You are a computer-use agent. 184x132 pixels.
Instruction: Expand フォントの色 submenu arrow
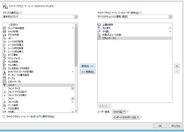(x=73, y=102)
